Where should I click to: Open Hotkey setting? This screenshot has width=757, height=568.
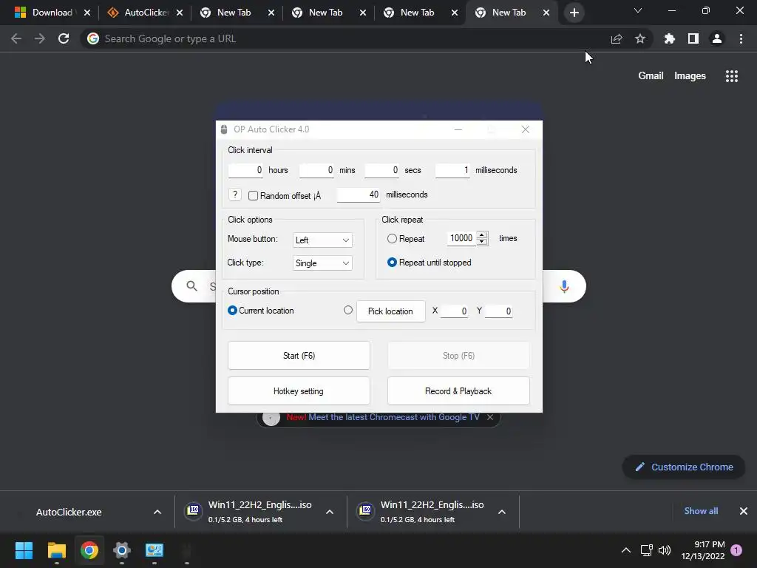pos(299,391)
